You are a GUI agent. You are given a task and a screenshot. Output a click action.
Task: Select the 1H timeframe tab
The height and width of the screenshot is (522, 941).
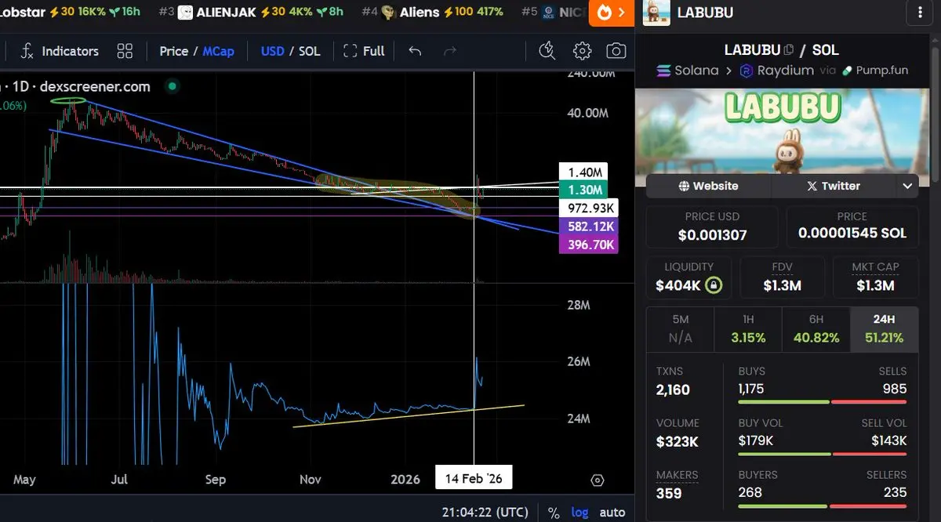click(748, 329)
